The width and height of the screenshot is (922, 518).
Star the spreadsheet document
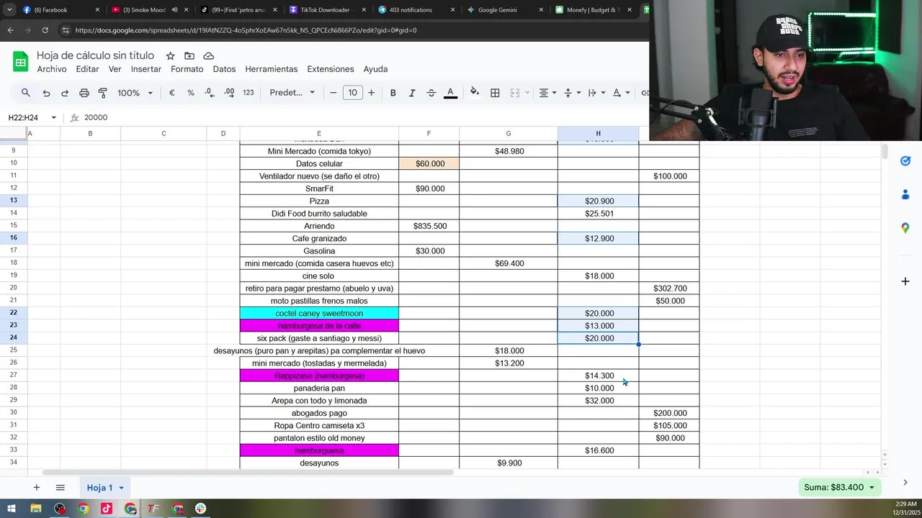[170, 55]
